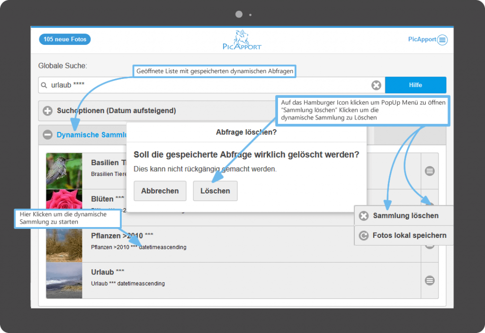Viewport: 485px width, 333px height.
Task: Select the Pflanzen >2010 landscape thumbnail
Action: 64,244
